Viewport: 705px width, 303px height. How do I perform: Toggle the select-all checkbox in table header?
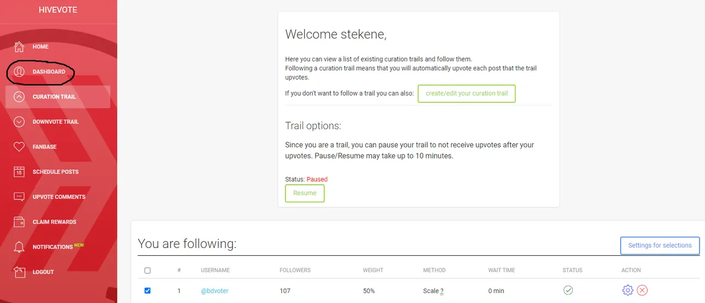tap(147, 271)
